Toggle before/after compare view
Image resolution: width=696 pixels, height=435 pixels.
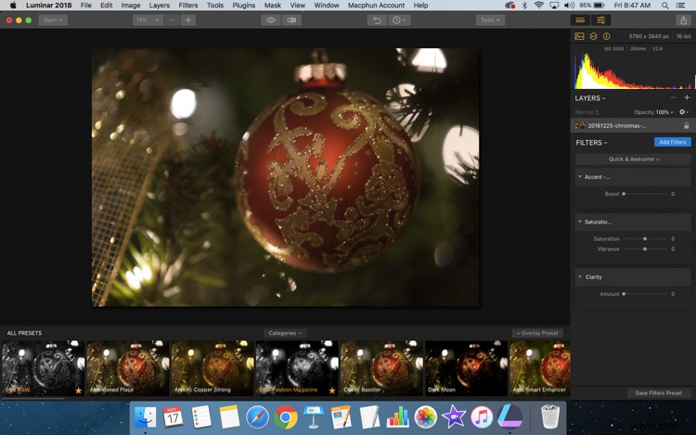point(291,20)
